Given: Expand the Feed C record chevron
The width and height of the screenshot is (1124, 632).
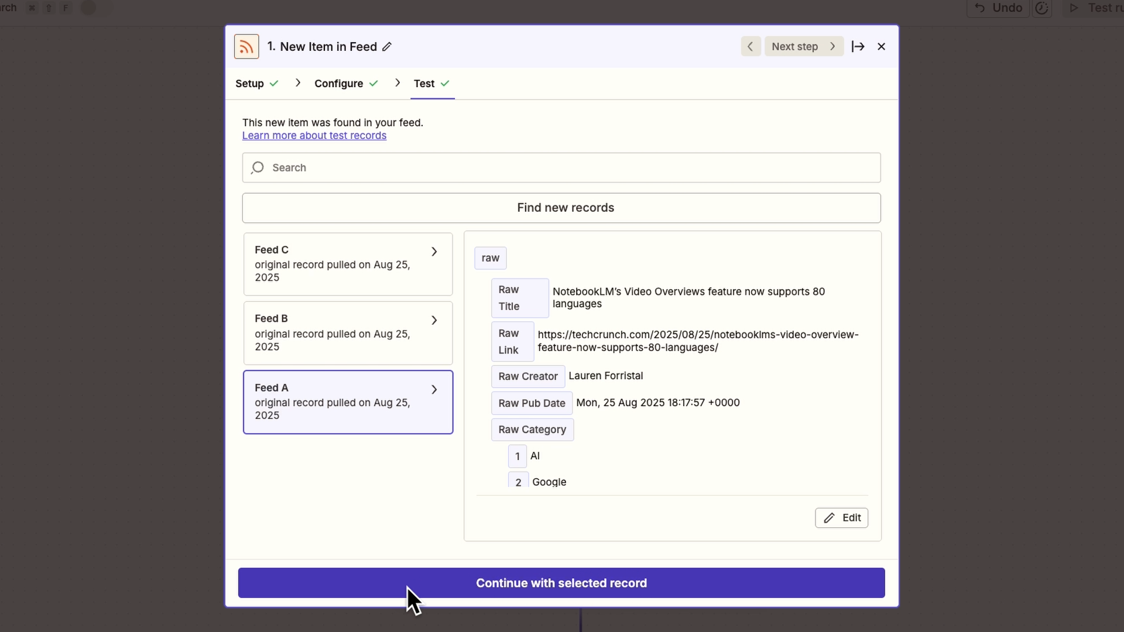Looking at the screenshot, I should [434, 252].
